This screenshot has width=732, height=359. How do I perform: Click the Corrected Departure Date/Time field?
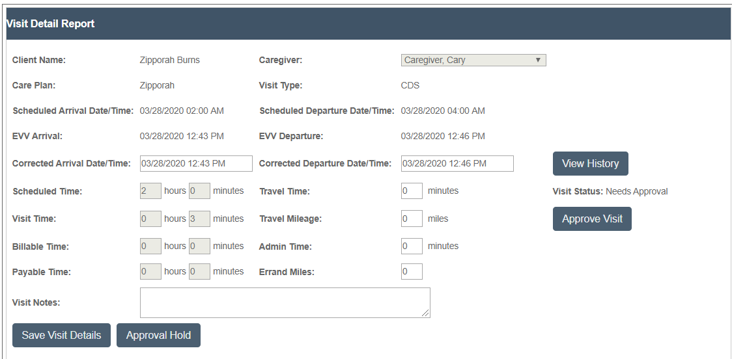tap(457, 164)
